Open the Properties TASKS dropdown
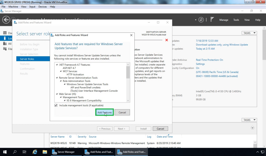Image resolution: width=266 pixels, height=156 pixels. [249, 33]
